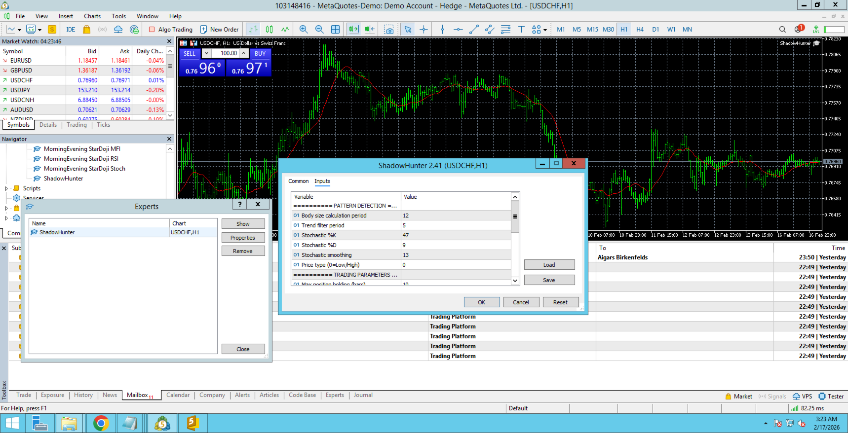Toggle the Algo Trading button
The width and height of the screenshot is (848, 433).
(x=171, y=30)
